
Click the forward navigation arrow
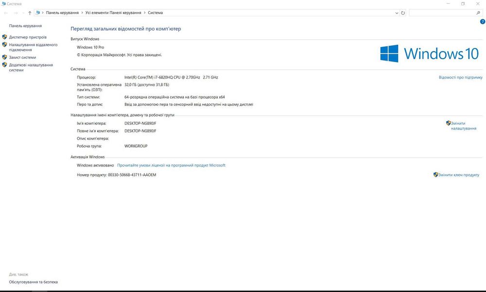pyautogui.click(x=16, y=13)
